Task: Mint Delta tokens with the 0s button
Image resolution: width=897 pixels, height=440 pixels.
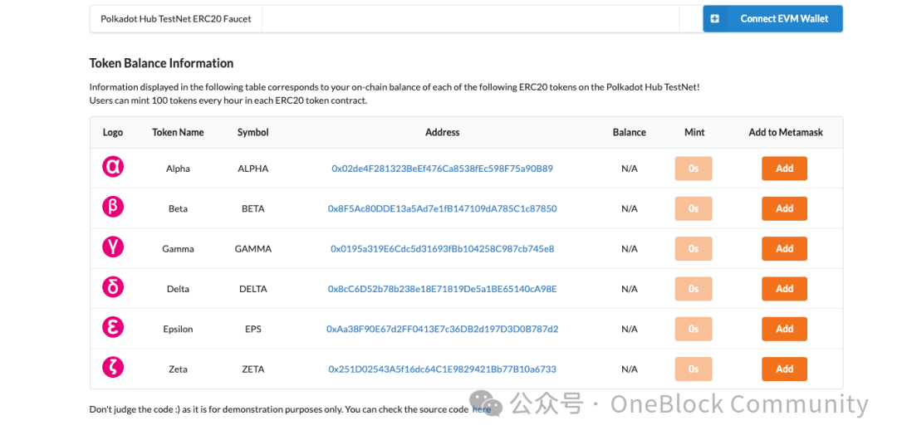Action: pos(694,289)
